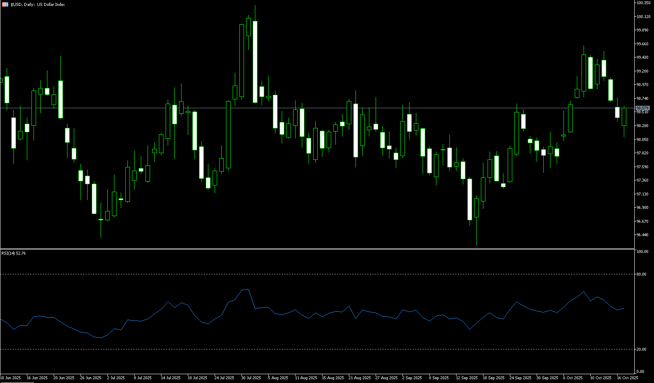This screenshot has height=383, width=654.
Task: Select the 100.120 price axis label
Action: point(643,17)
